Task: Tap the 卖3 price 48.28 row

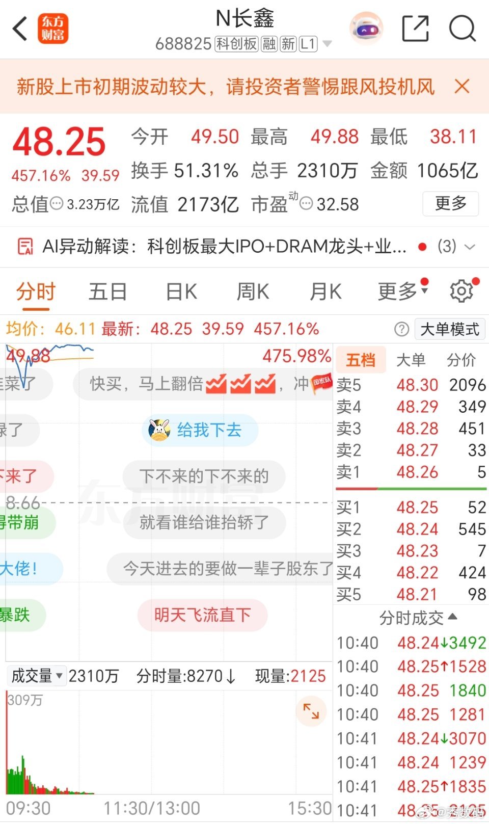Action: (411, 429)
